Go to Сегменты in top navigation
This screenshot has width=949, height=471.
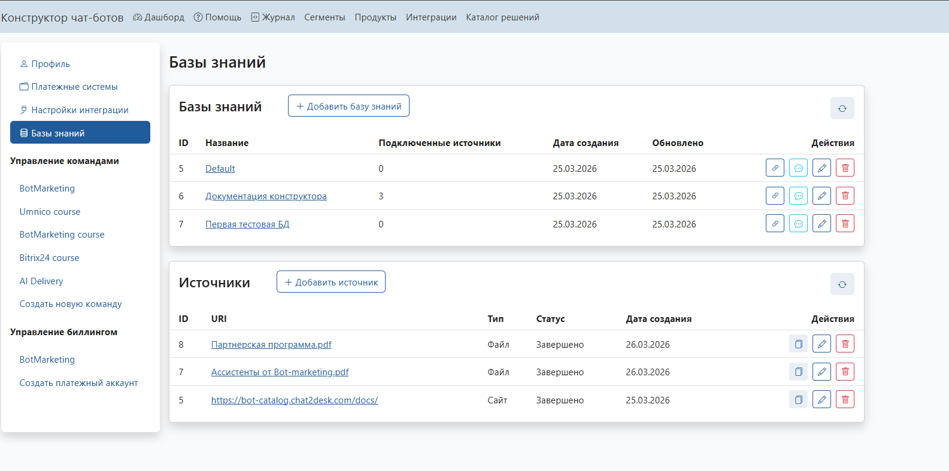[x=325, y=17]
